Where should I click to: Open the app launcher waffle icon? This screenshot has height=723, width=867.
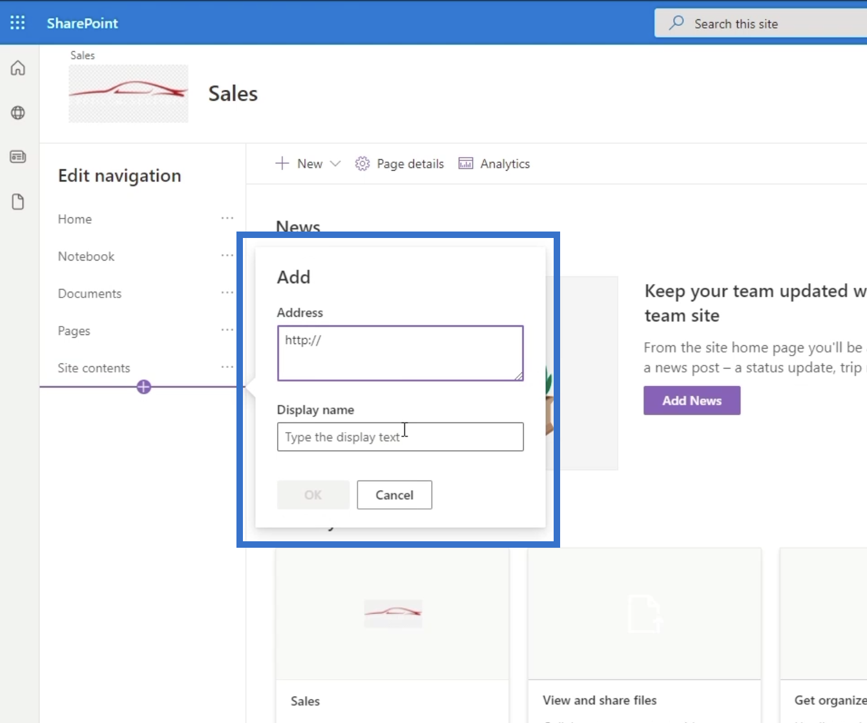pyautogui.click(x=17, y=23)
